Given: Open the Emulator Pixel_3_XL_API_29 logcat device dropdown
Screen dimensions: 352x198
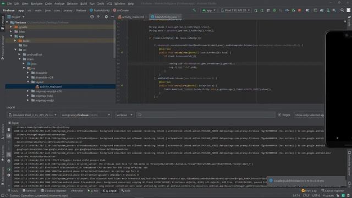Looking at the screenshot, I should 32,115.
